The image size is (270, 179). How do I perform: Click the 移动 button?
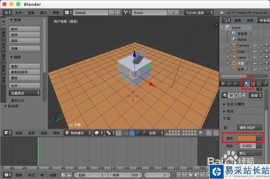pos(24,29)
